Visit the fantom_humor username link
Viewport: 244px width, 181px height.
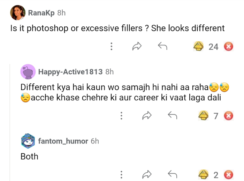[63, 141]
